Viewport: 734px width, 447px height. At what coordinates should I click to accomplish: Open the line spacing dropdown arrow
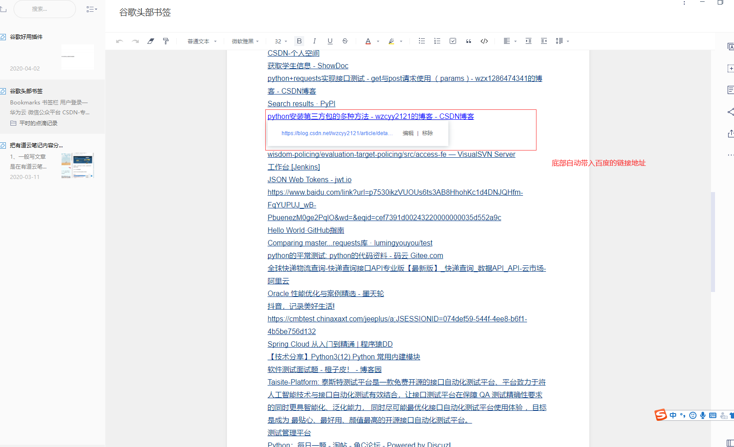(568, 41)
